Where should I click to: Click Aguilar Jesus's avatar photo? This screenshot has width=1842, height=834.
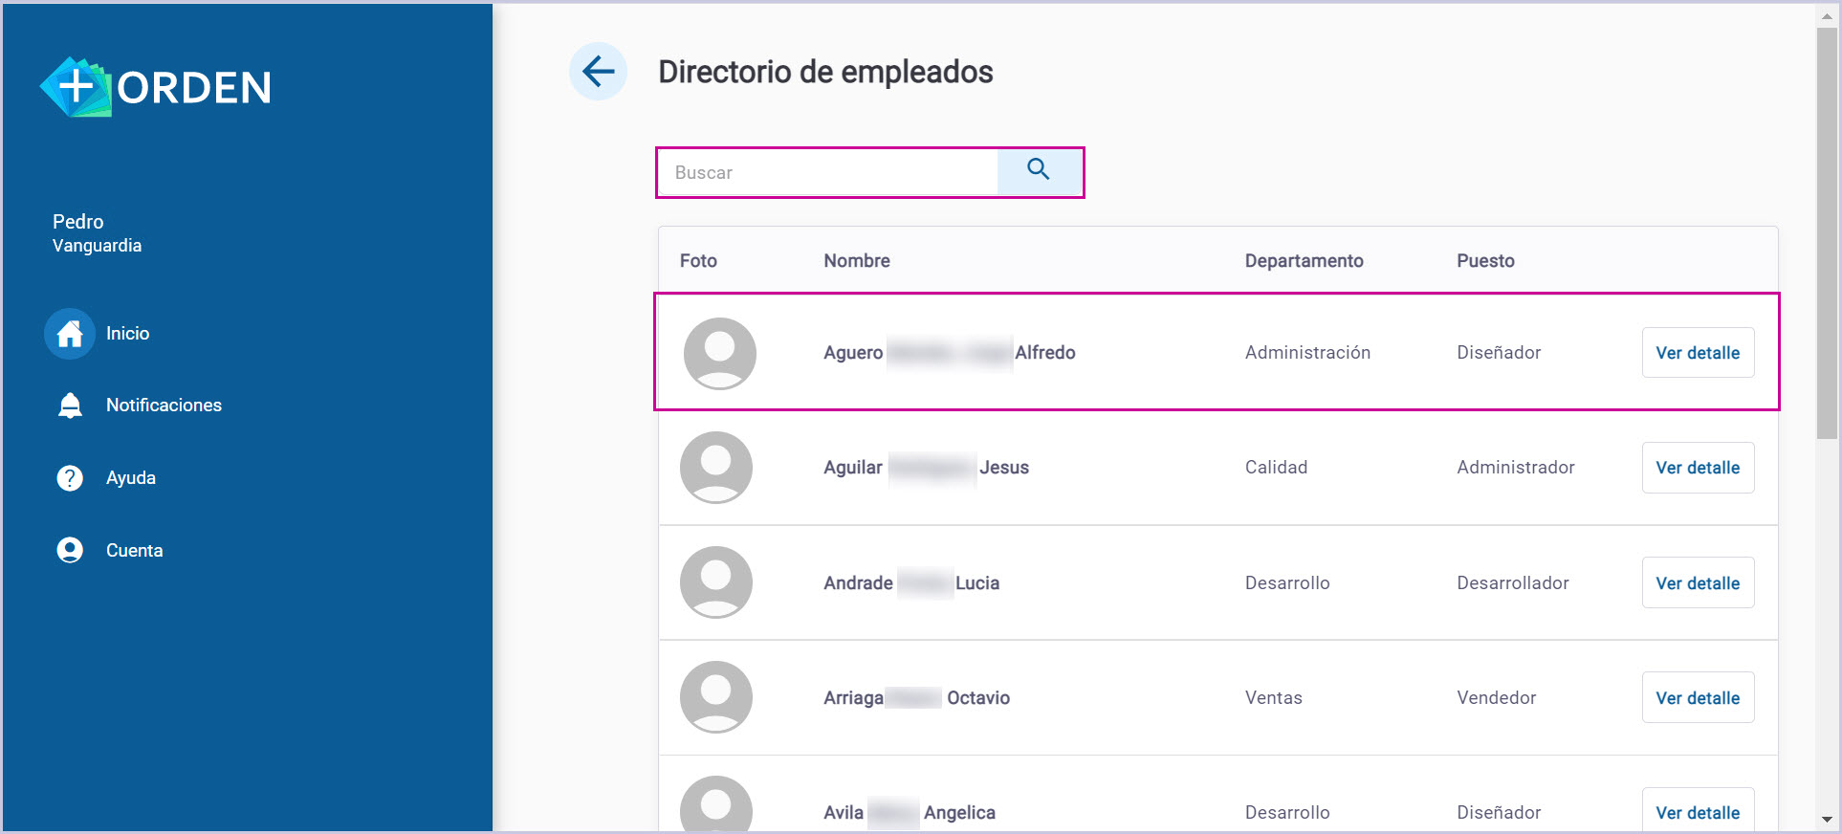pos(715,468)
